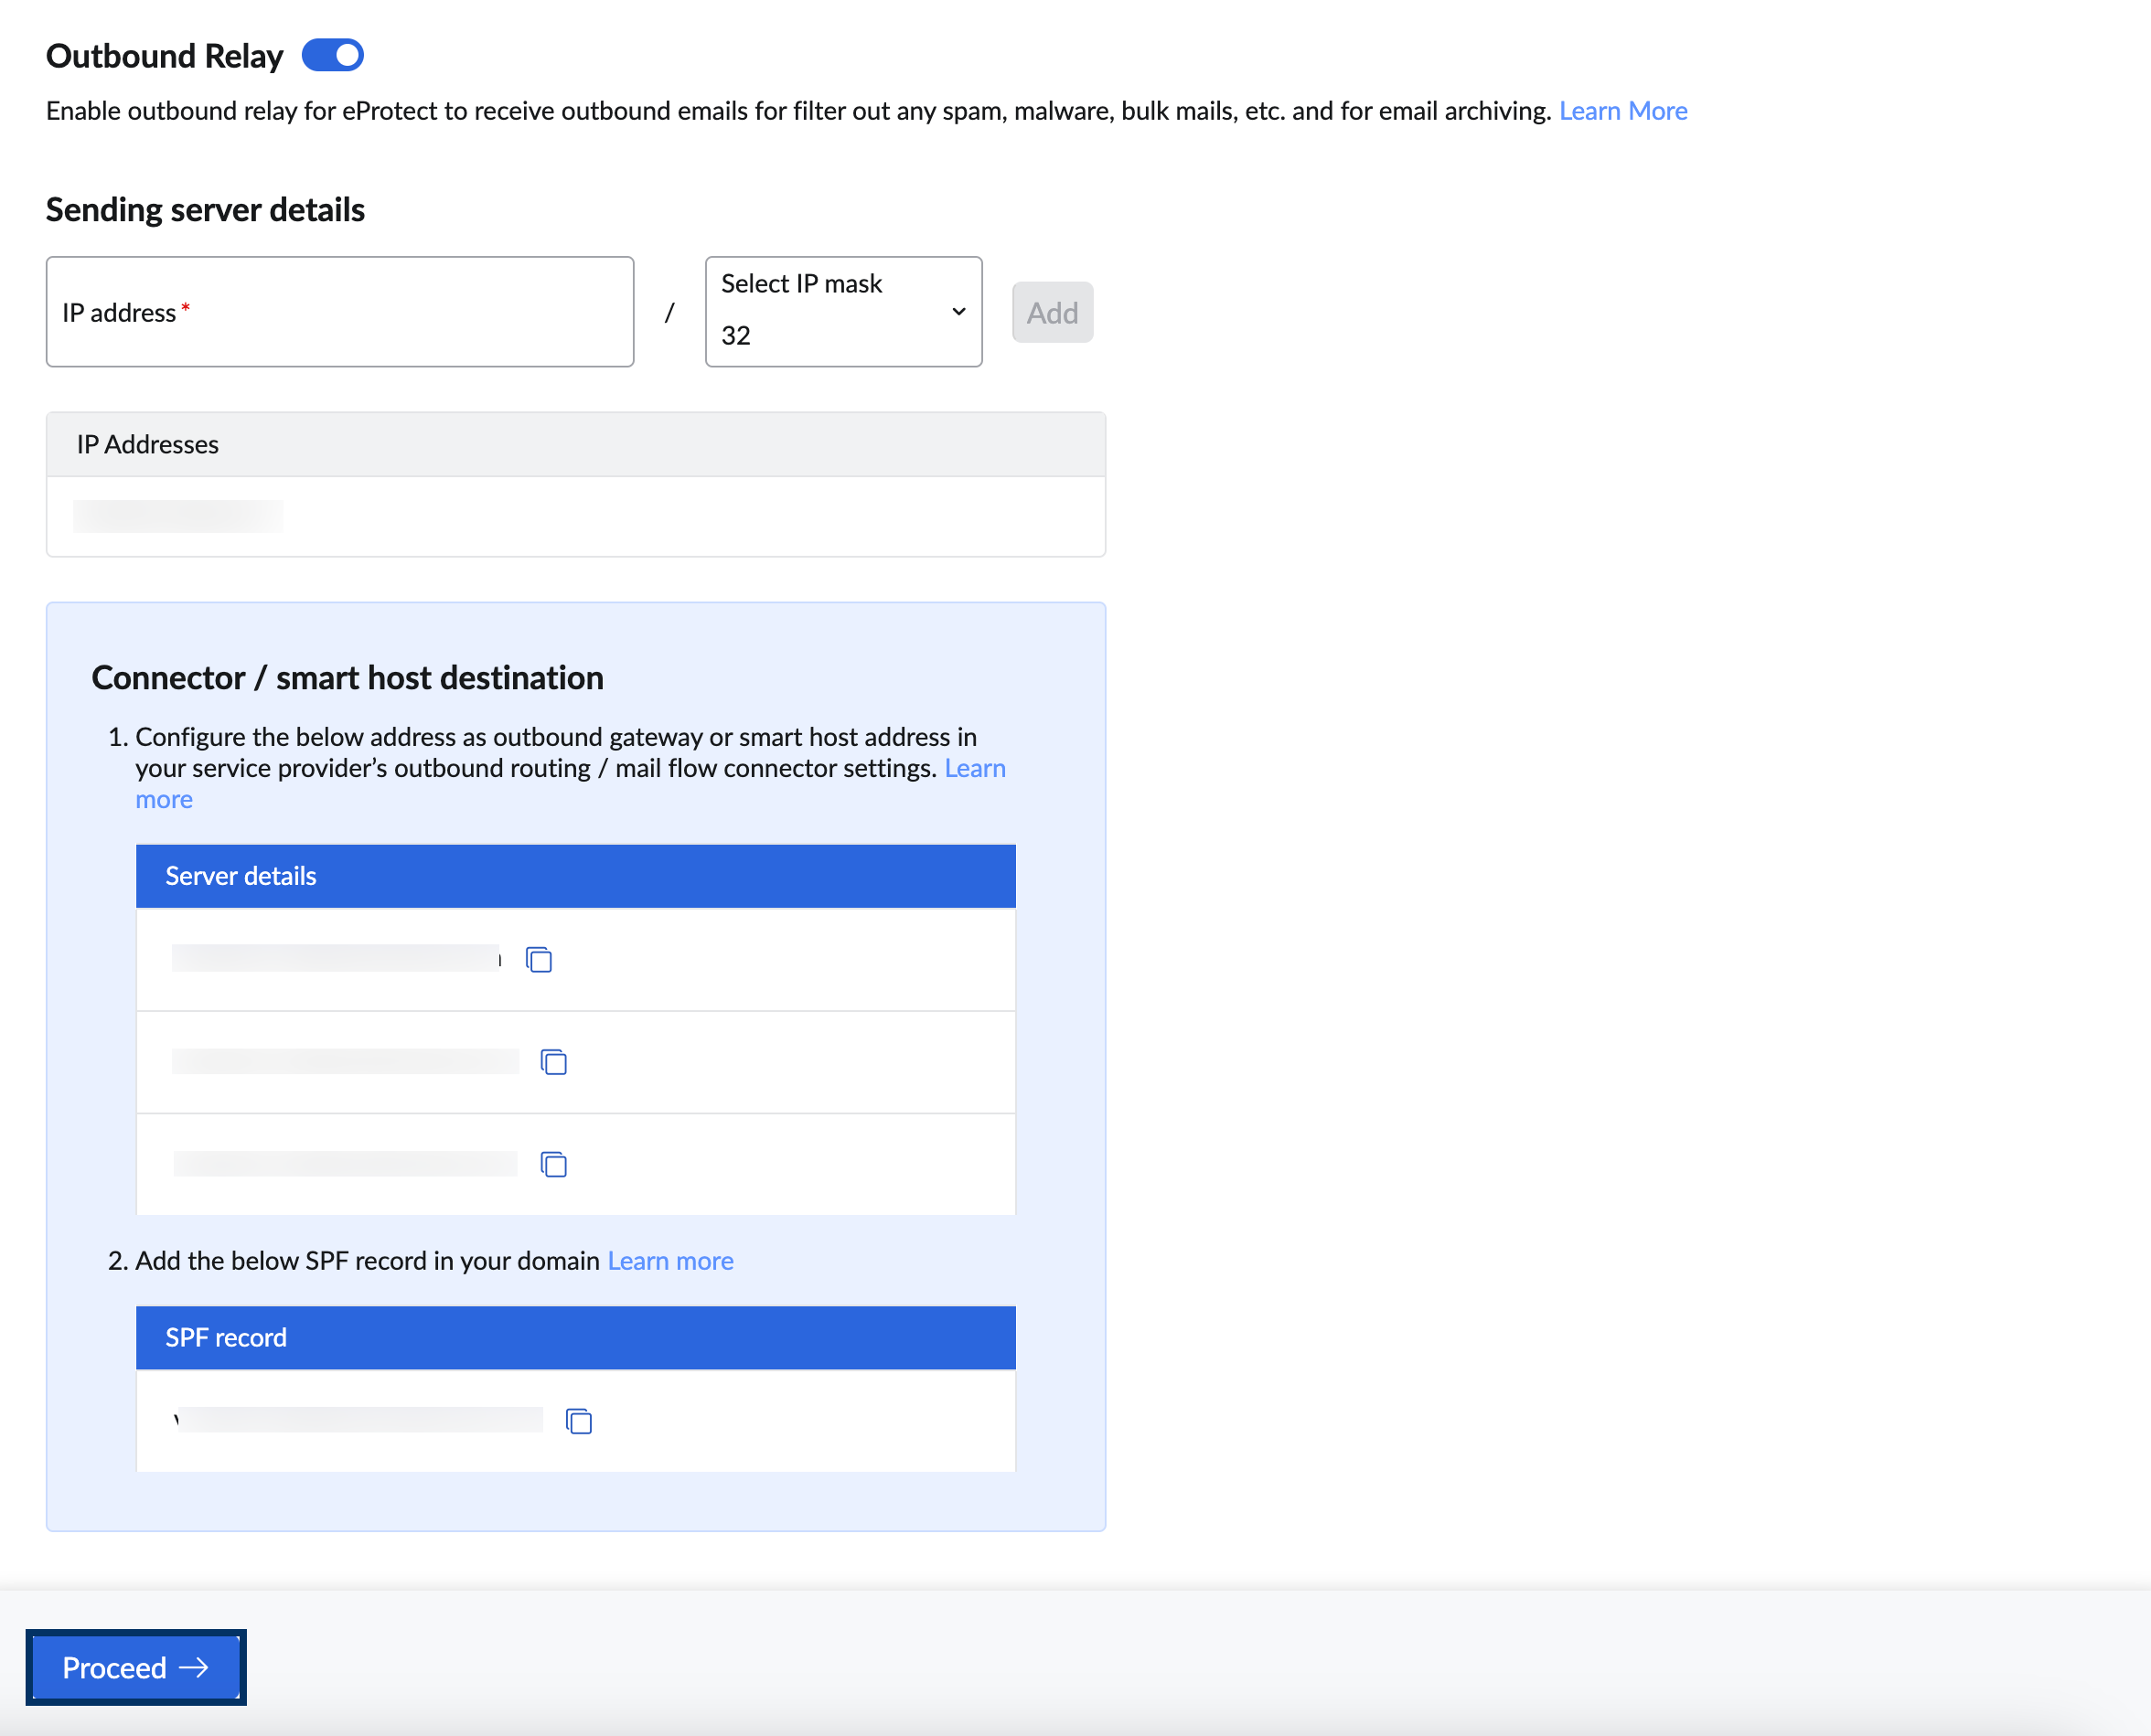Image resolution: width=2151 pixels, height=1736 pixels.
Task: Click the copy icon next to server hostname
Action: [539, 958]
